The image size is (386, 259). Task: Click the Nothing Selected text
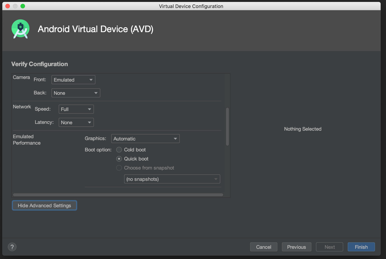303,129
